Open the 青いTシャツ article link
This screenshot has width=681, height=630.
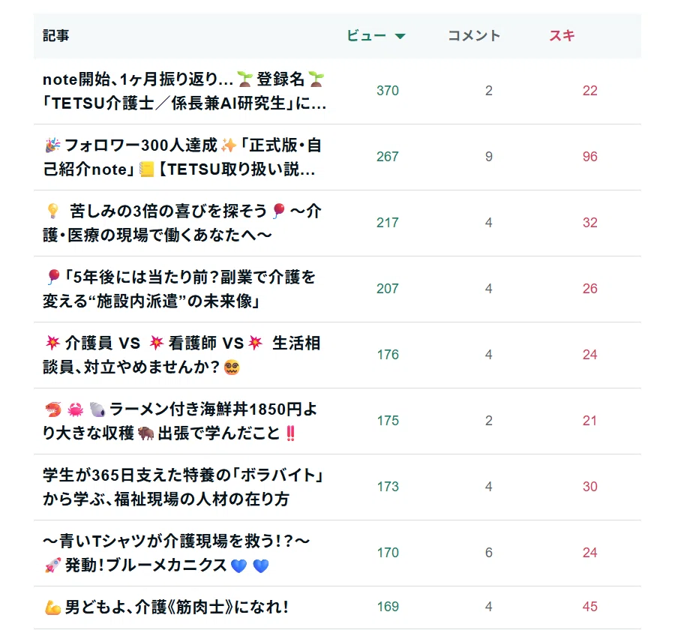[176, 553]
